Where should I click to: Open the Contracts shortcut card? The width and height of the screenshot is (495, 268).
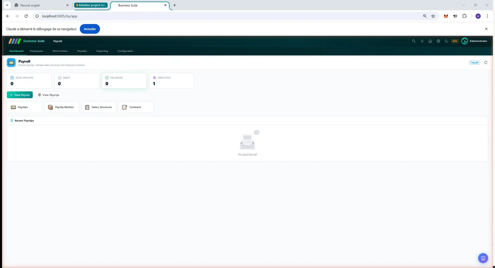point(136,107)
